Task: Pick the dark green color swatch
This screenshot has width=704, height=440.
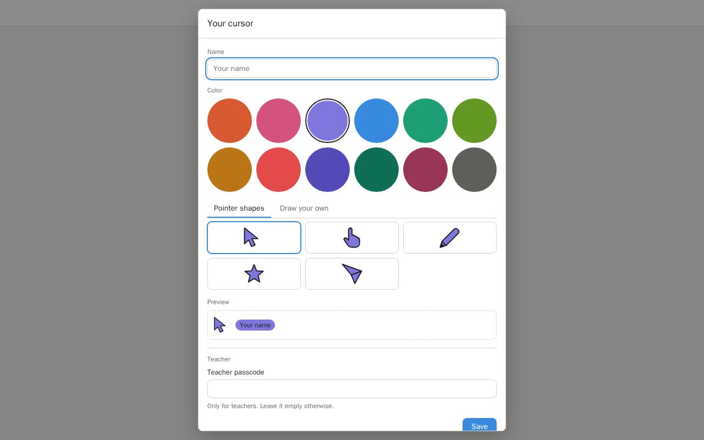Action: click(376, 169)
